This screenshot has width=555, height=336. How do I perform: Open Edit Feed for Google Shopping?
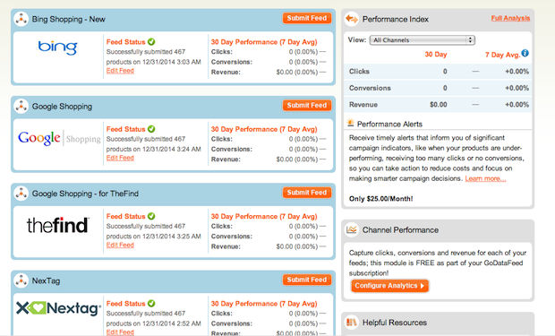120,158
